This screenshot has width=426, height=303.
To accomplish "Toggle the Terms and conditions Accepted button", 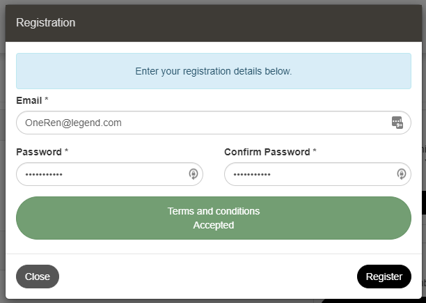I will click(214, 218).
